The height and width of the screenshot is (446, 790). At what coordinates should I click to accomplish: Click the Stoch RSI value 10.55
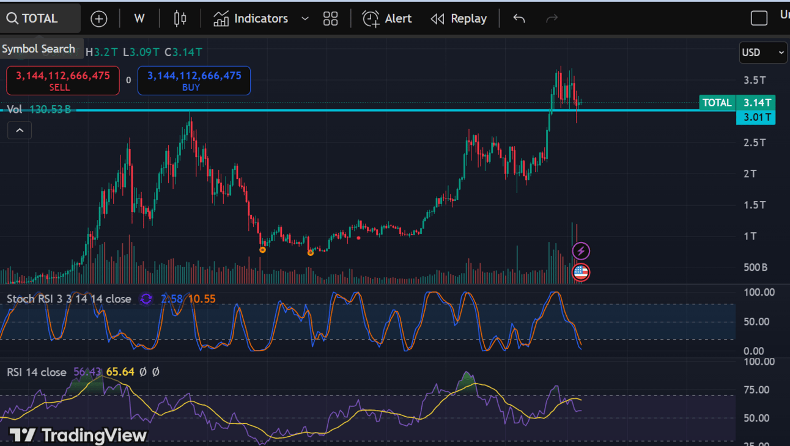[202, 299]
